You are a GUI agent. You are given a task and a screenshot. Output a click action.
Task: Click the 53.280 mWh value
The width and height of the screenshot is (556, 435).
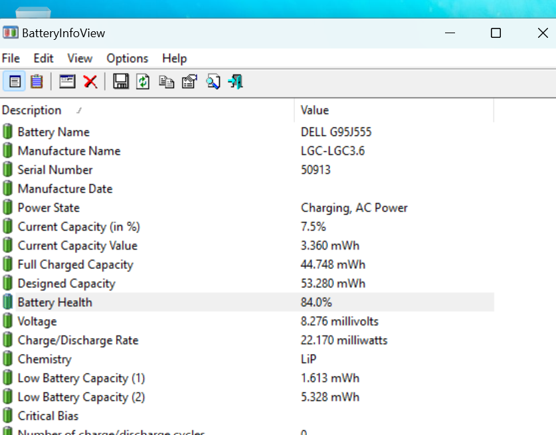point(333,284)
